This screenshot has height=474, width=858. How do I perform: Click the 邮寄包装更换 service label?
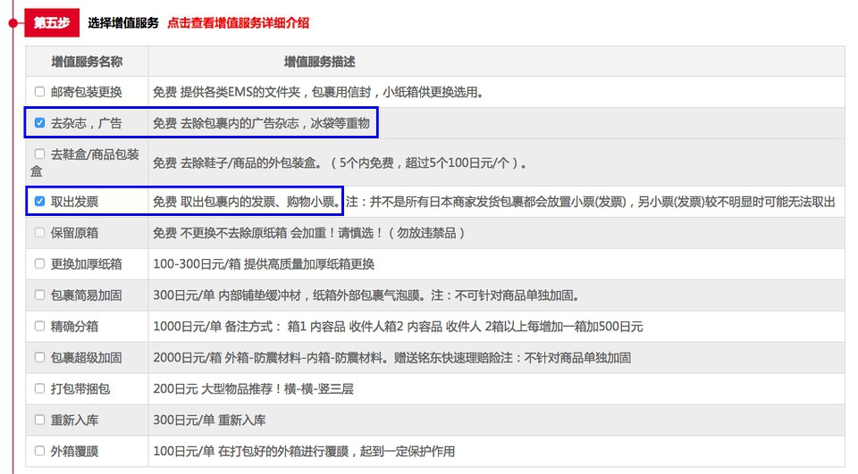pos(87,92)
